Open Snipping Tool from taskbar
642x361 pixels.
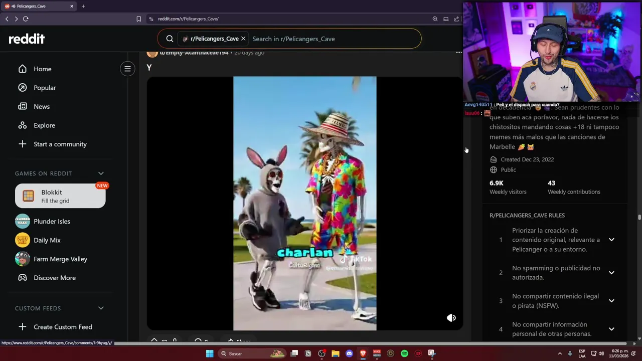pyautogui.click(x=432, y=353)
